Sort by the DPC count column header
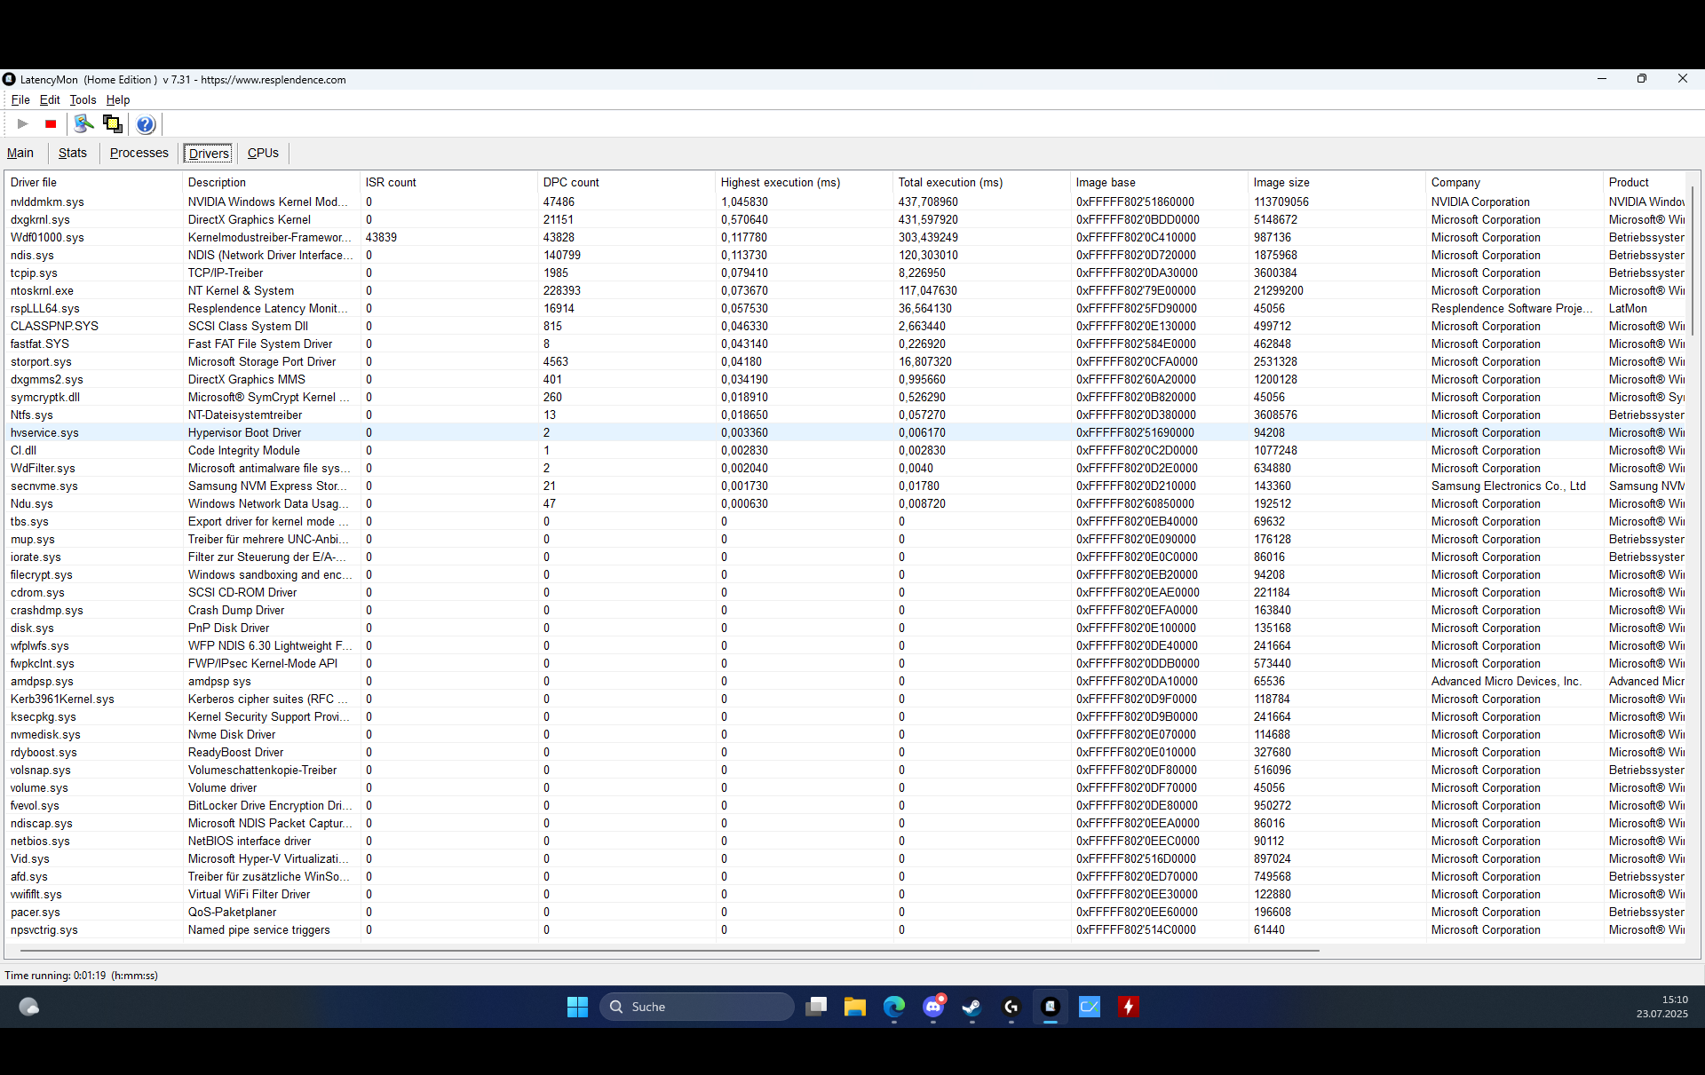The width and height of the screenshot is (1705, 1075). coord(571,182)
